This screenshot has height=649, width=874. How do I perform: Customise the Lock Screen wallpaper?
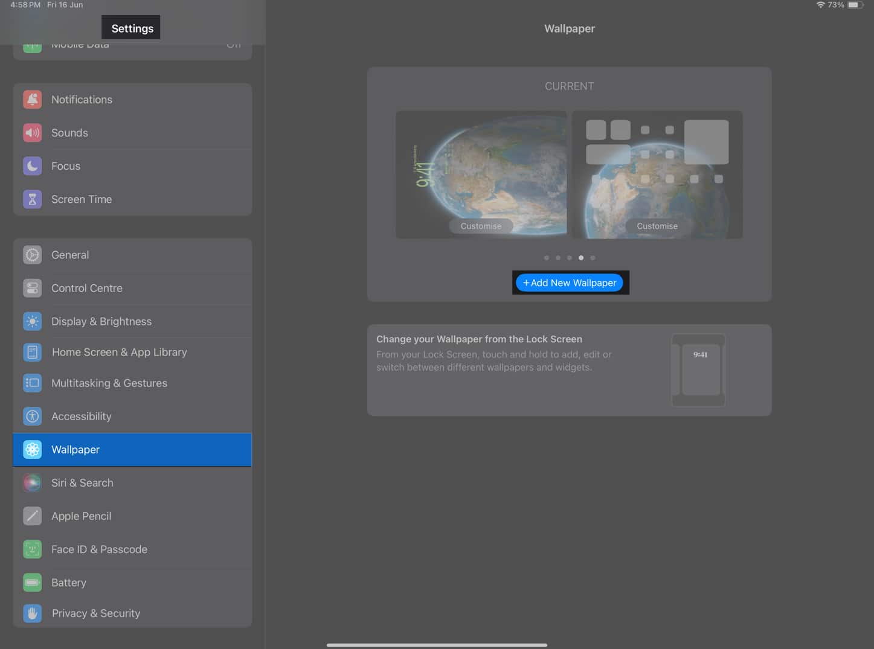(481, 226)
